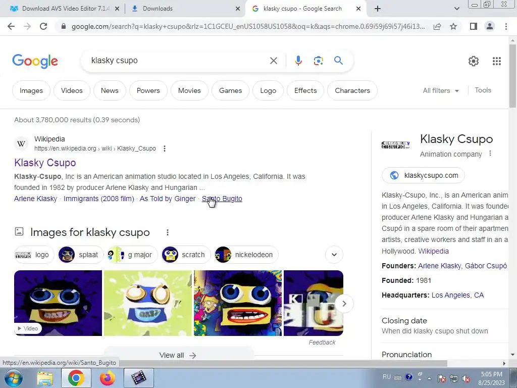Filter results by Videos
The height and width of the screenshot is (388, 517).
[72, 90]
